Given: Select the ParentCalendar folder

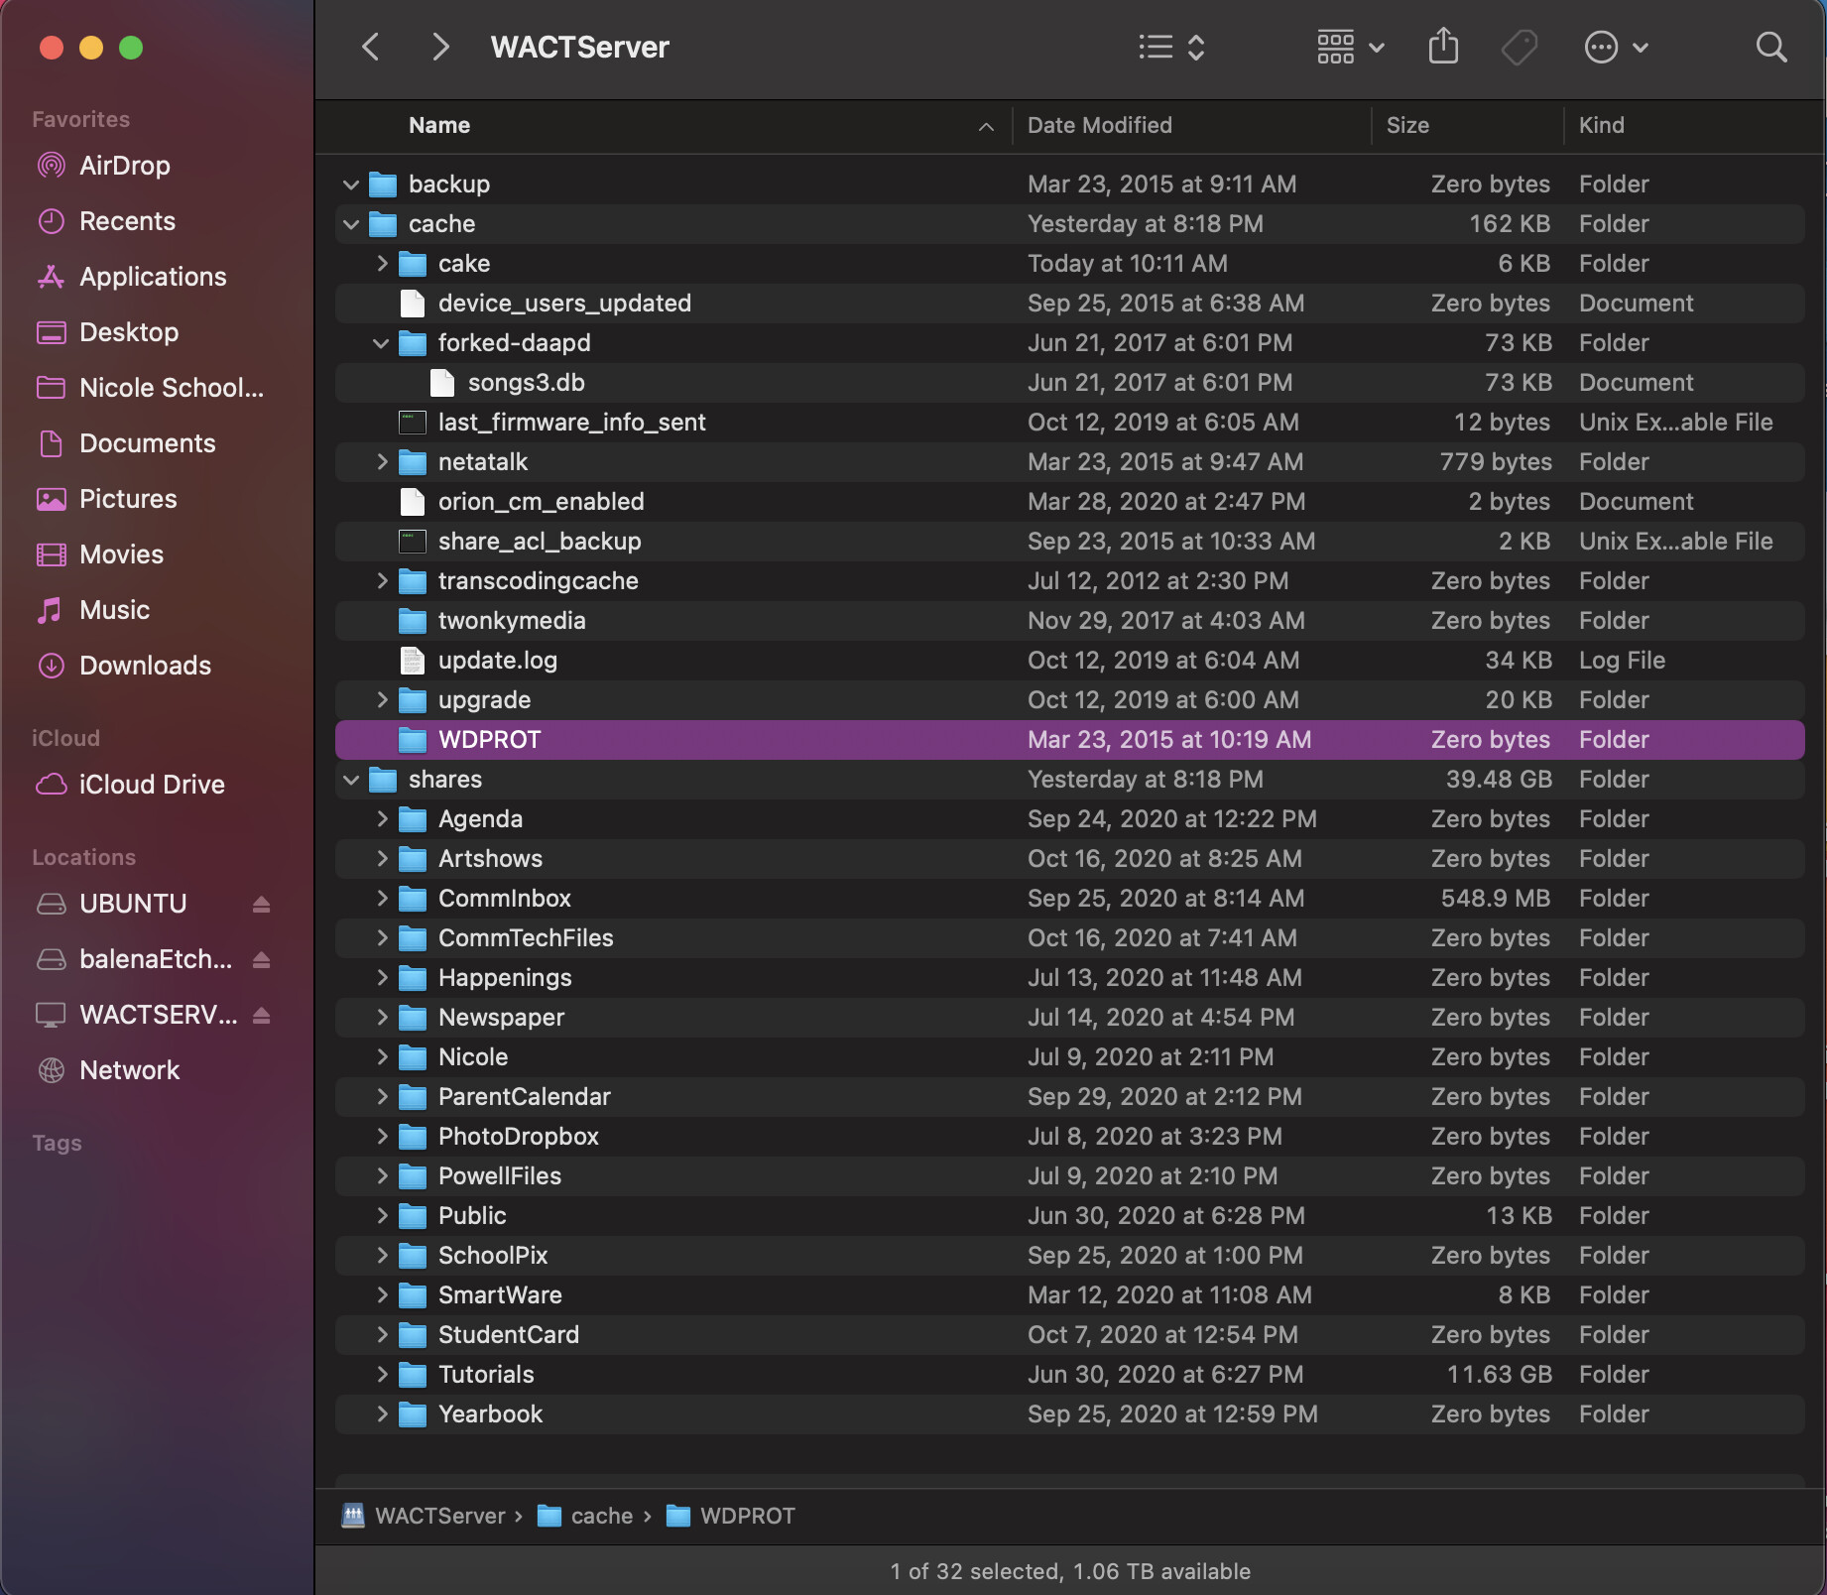Looking at the screenshot, I should pos(1069,1097).
